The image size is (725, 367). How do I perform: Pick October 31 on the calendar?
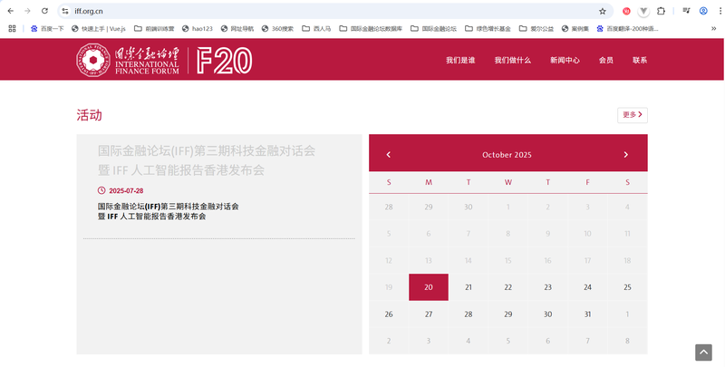[x=587, y=314]
